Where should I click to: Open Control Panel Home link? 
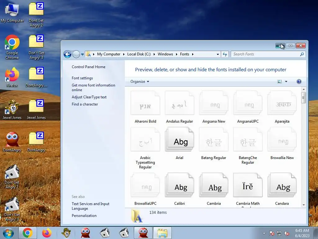pyautogui.click(x=89, y=67)
